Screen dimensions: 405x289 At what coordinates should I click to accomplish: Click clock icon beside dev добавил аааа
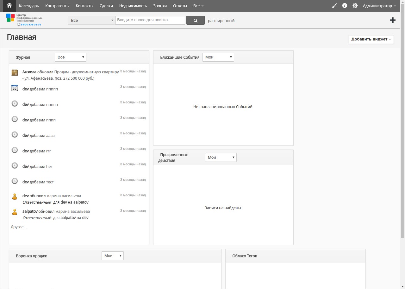pos(15,134)
